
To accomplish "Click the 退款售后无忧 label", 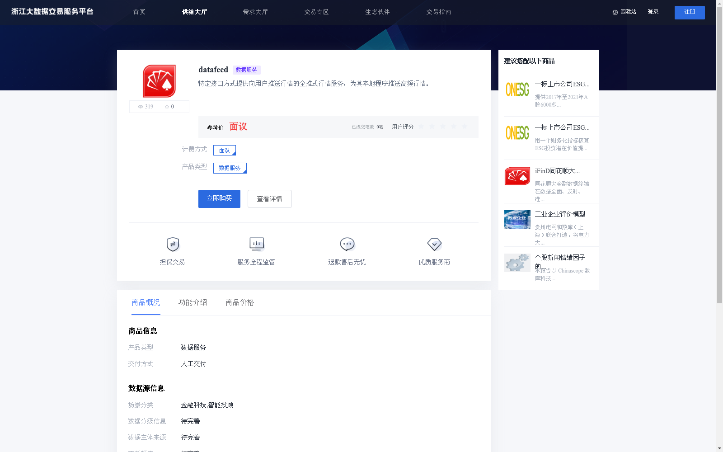I will point(347,262).
